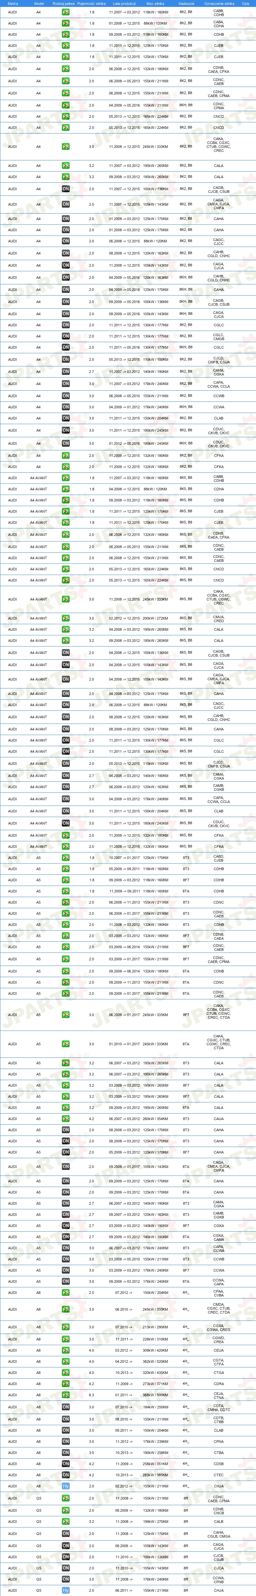This screenshot has width=256, height=1596.
Task: Click the hybrid fuel icon in Audi A8 CHJA row
Action: (65, 1486)
